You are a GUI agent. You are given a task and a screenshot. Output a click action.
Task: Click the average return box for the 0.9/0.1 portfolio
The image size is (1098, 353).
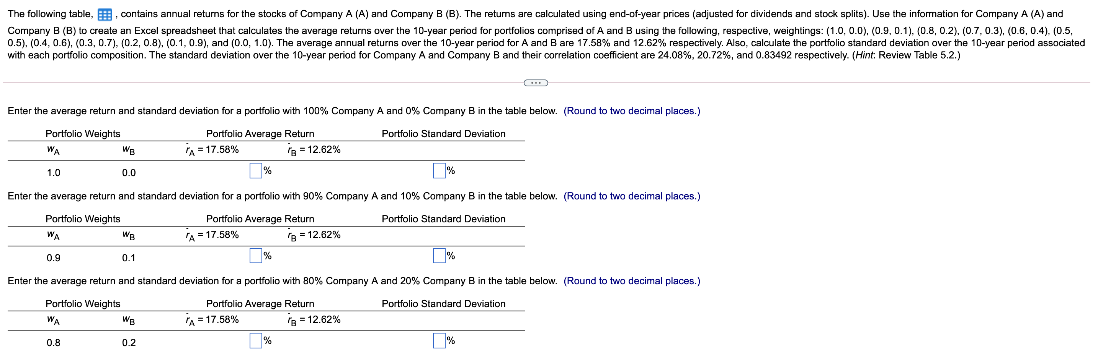[x=256, y=256]
